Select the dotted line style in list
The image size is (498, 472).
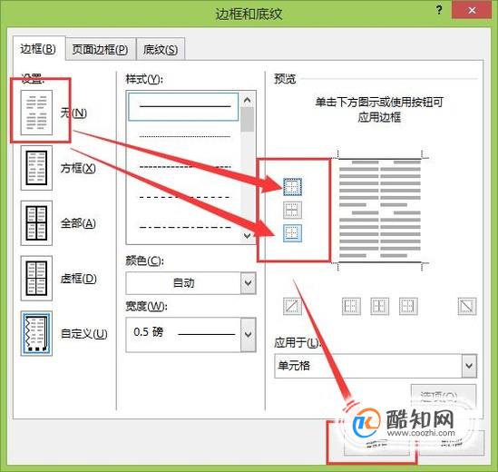click(x=185, y=136)
